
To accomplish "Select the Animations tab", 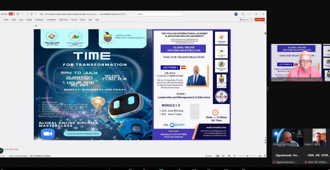I will point(51,20).
